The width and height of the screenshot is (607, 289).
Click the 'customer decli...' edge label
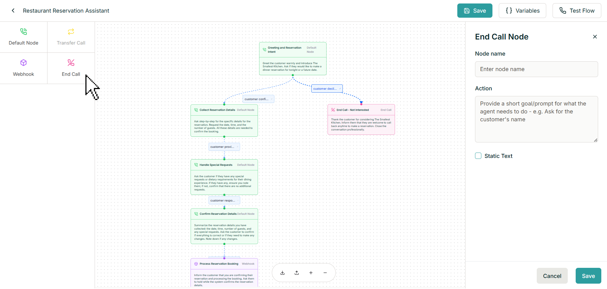[327, 89]
